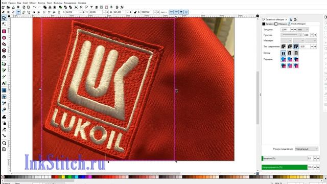This screenshot has width=327, height=184.
Task: Click the Open file folder icon
Action: pyautogui.click(x=8, y=7)
